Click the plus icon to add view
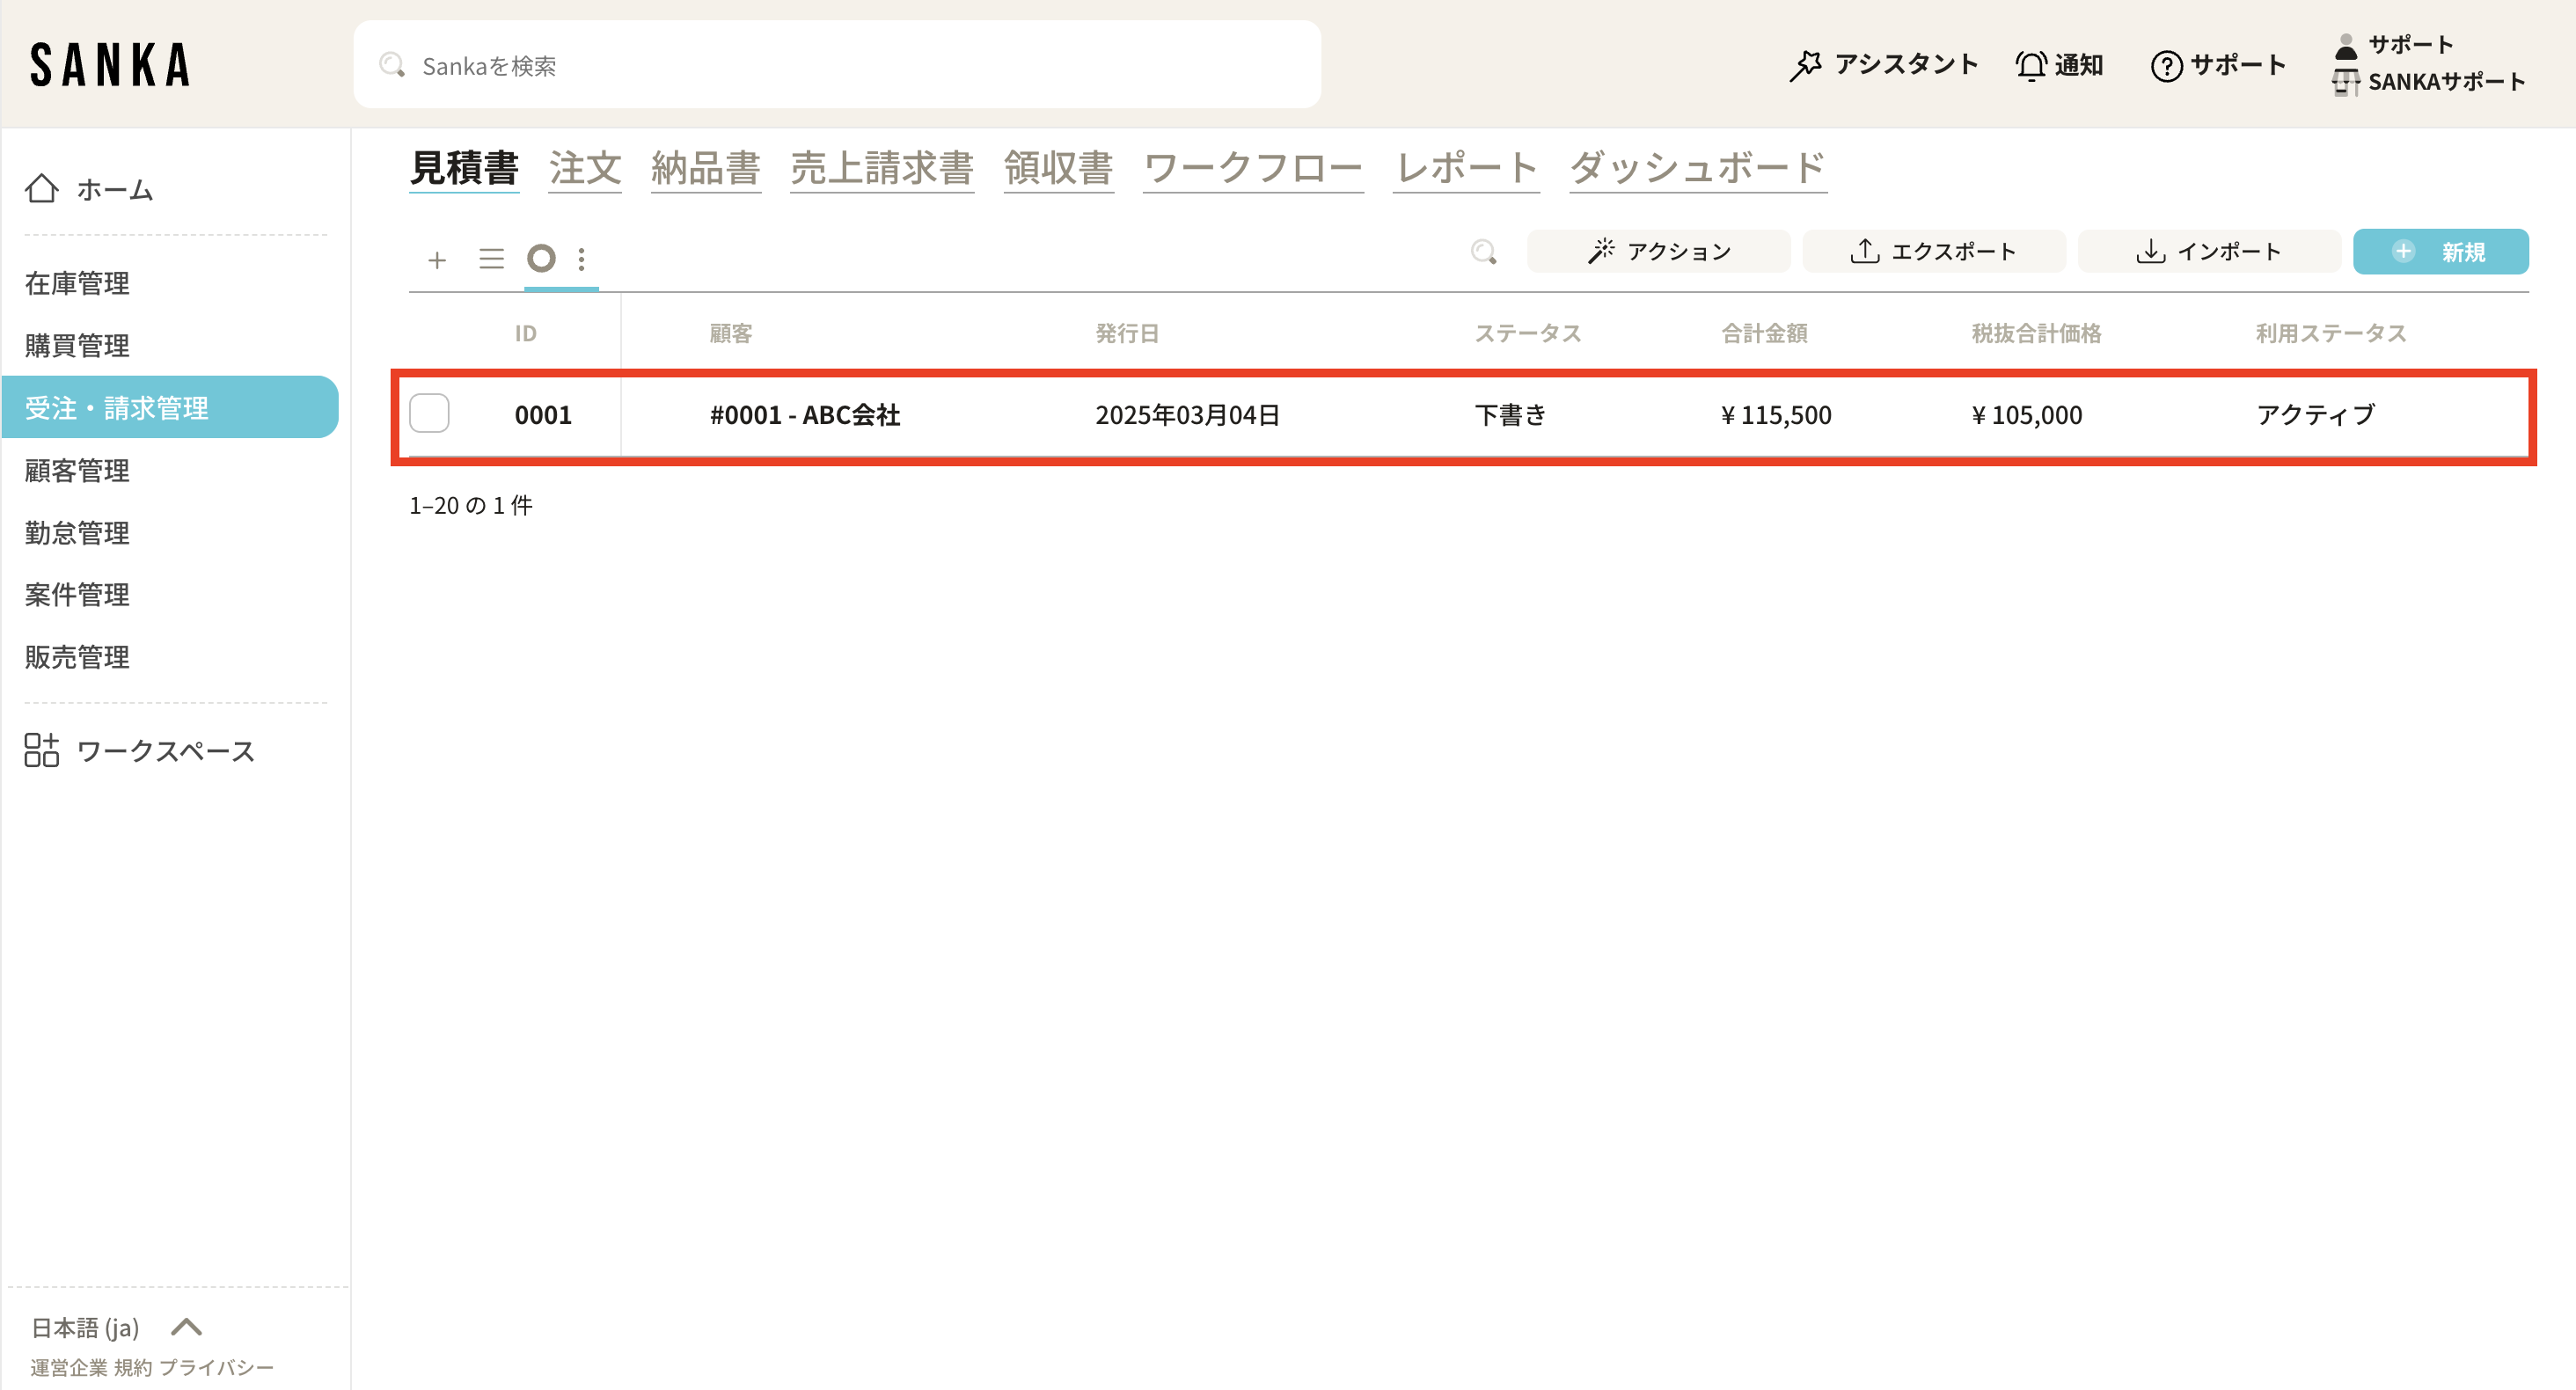2576x1390 pixels. tap(437, 260)
